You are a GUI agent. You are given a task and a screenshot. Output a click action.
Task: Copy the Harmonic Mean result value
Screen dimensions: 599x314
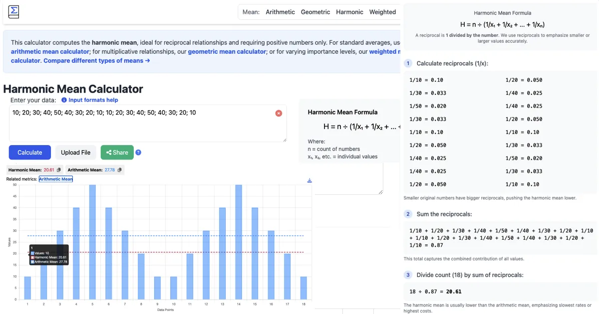coord(59,169)
